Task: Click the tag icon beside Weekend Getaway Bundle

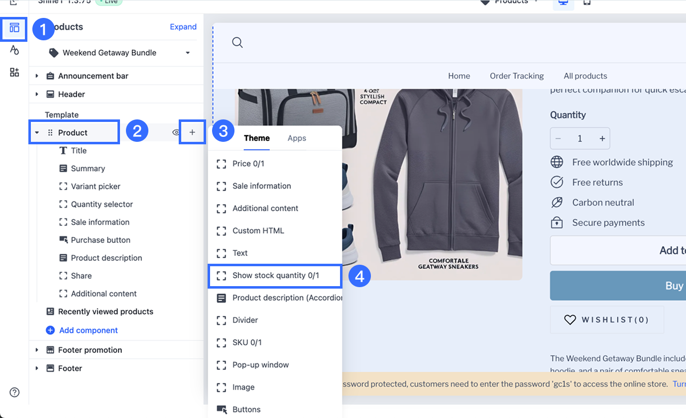Action: coord(53,53)
